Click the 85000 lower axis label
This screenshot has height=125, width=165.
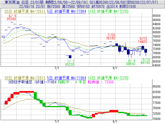(x=157, y=87)
